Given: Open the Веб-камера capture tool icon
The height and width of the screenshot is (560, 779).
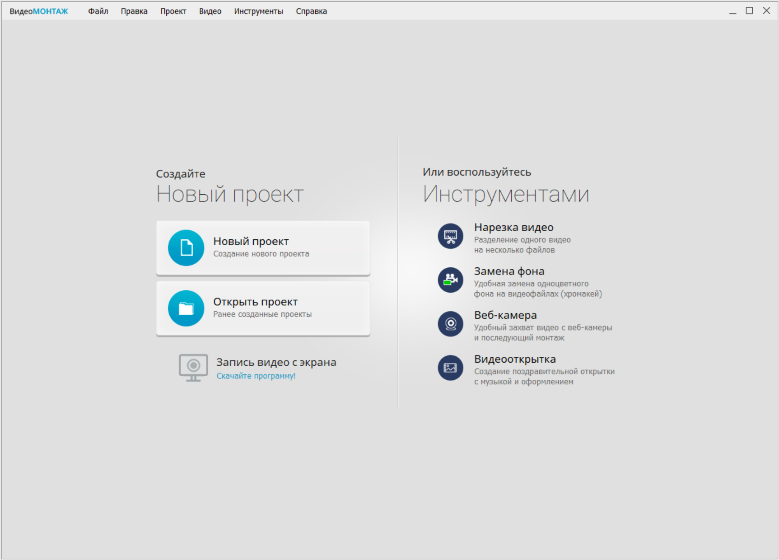Looking at the screenshot, I should tap(451, 324).
